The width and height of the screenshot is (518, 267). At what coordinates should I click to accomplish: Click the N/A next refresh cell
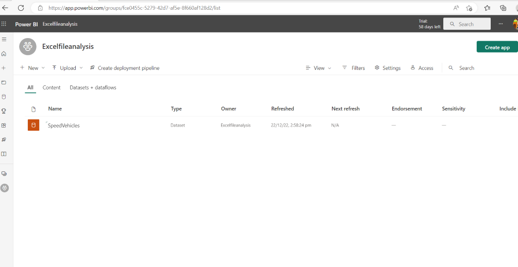click(x=335, y=125)
